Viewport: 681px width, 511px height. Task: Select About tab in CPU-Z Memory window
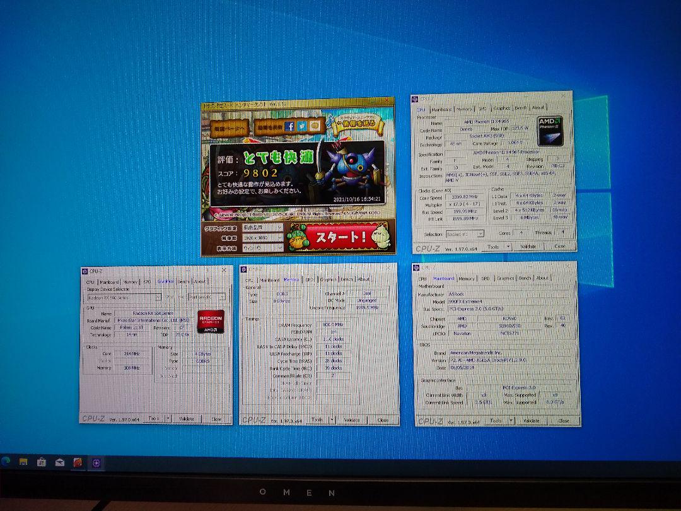[x=364, y=279]
